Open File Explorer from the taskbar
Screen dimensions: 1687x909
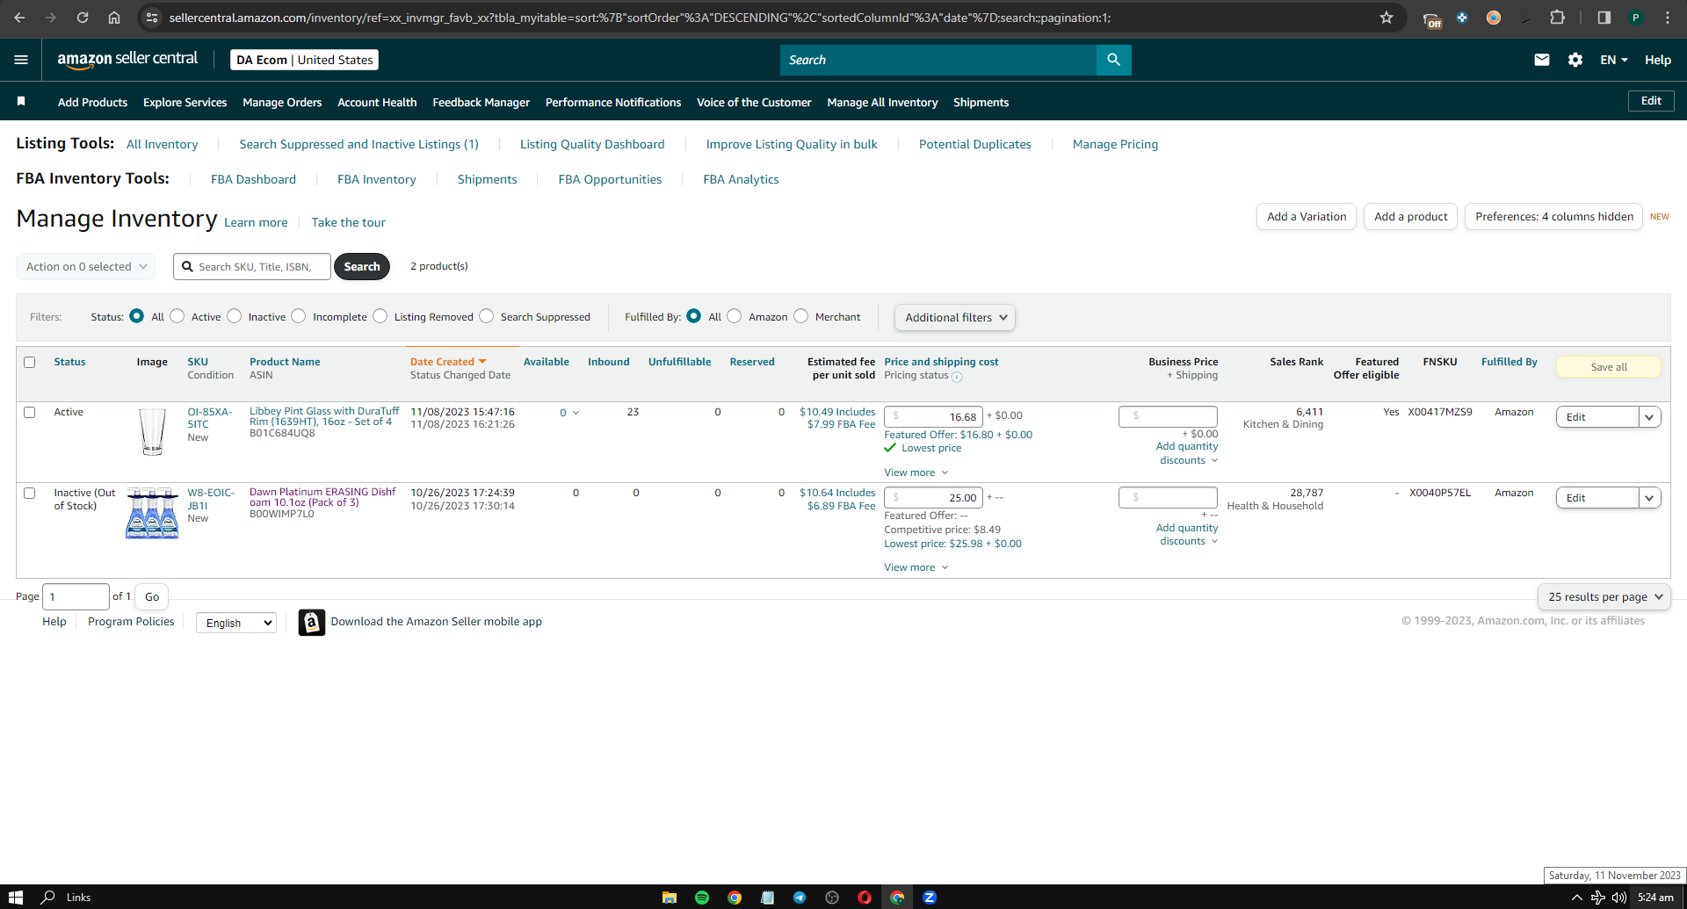[670, 897]
